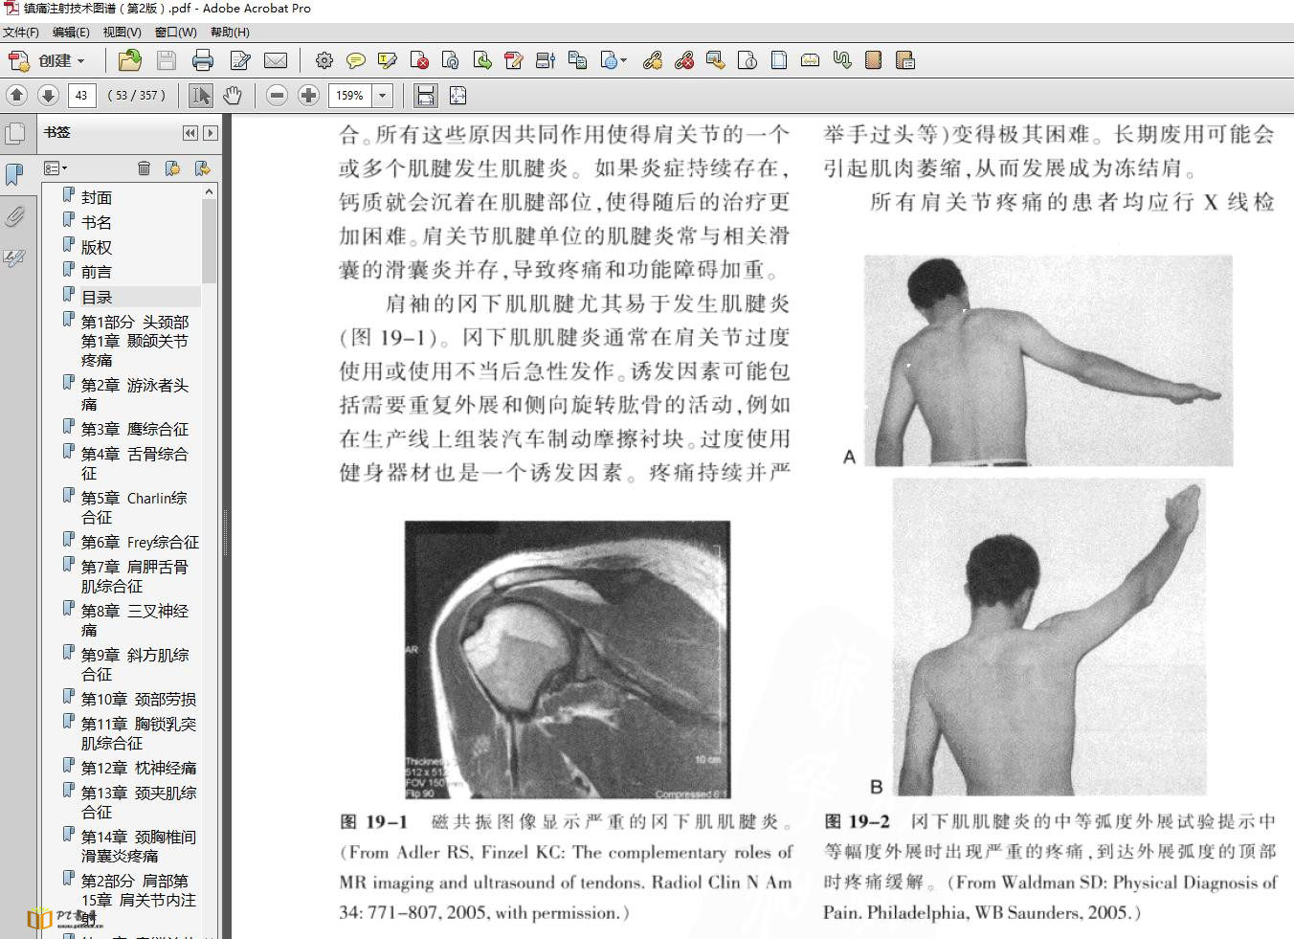1294x939 pixels.
Task: Click the photo labeled A in figure 19-2
Action: pos(1048,361)
